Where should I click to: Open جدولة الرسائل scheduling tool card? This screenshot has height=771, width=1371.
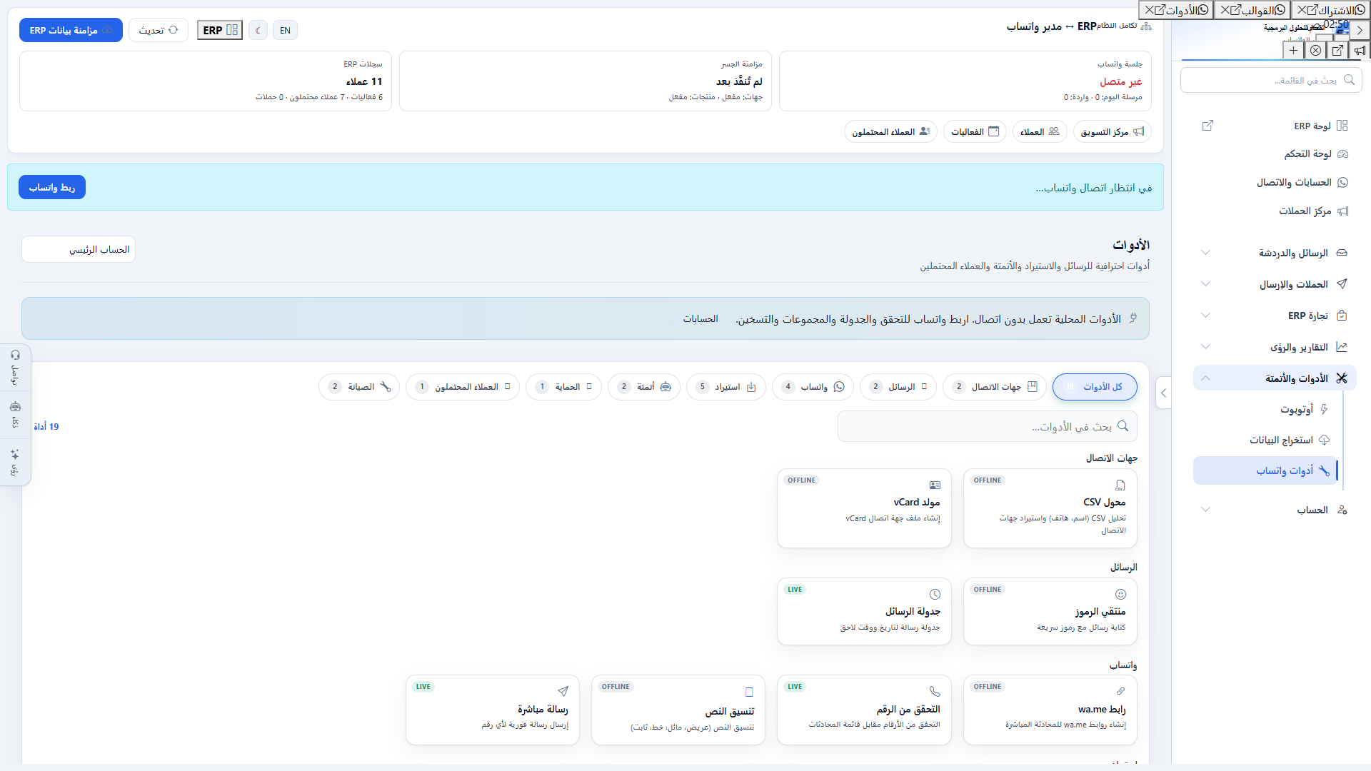click(x=864, y=612)
